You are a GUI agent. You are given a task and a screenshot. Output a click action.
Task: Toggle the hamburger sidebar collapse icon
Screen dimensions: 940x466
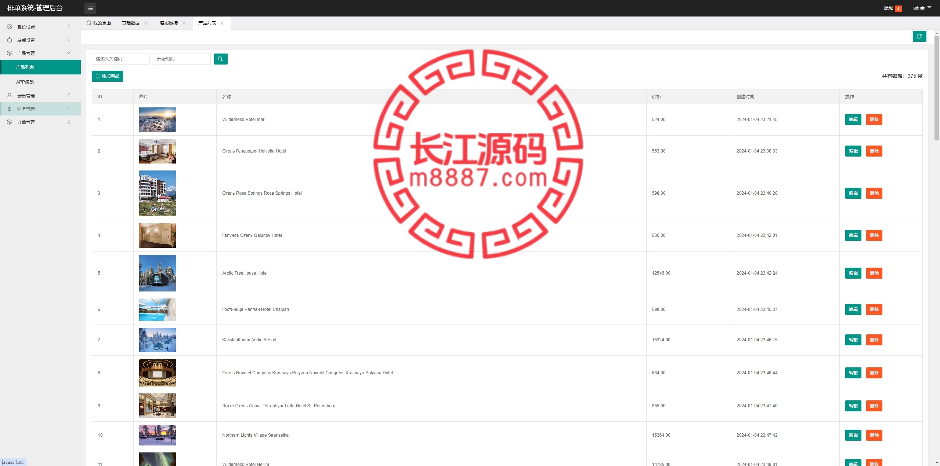(x=90, y=8)
